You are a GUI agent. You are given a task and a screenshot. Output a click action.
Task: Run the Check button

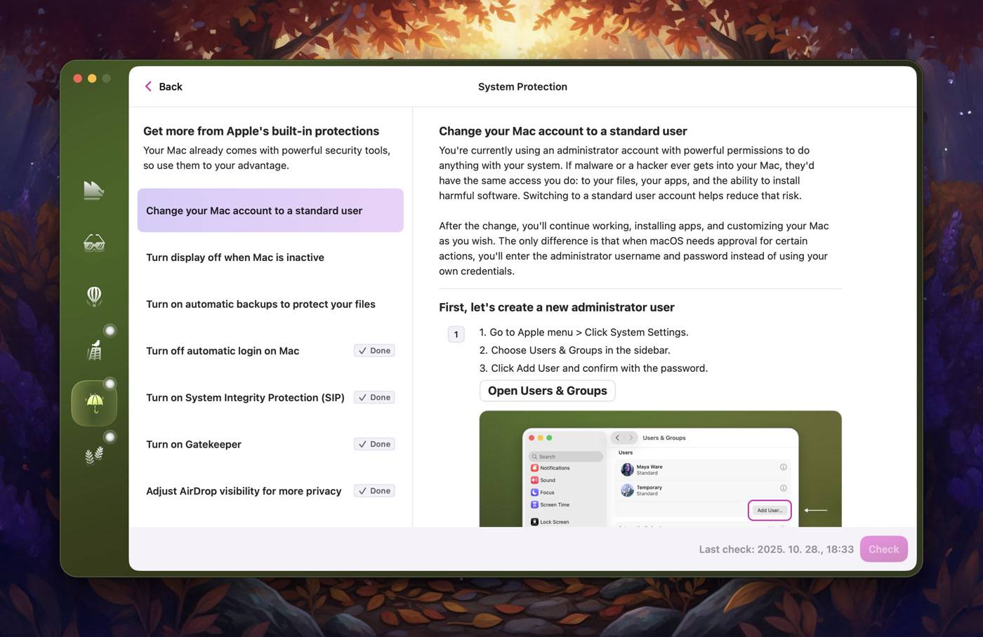[883, 549]
